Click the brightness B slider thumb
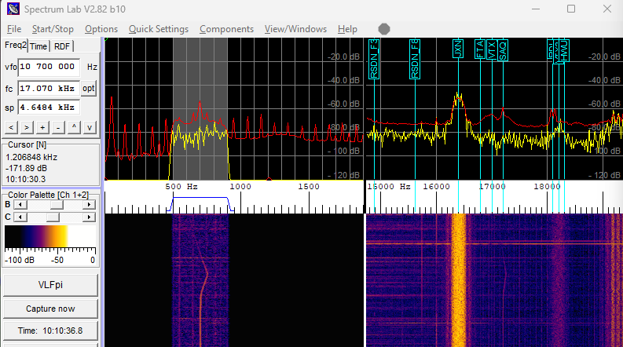 click(57, 205)
